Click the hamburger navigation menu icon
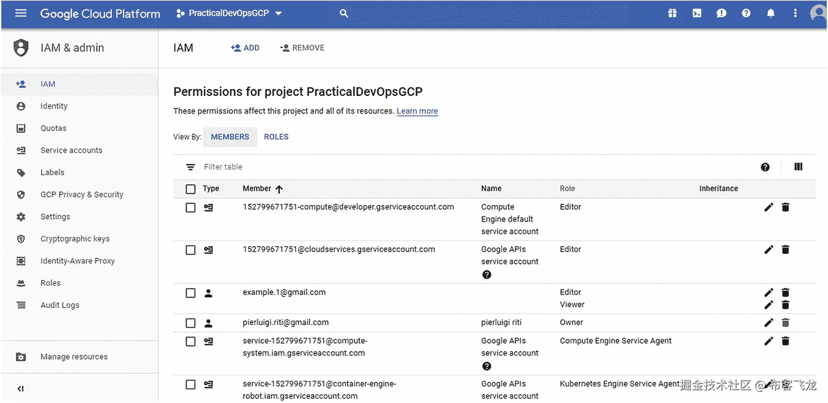The width and height of the screenshot is (828, 403). [21, 13]
